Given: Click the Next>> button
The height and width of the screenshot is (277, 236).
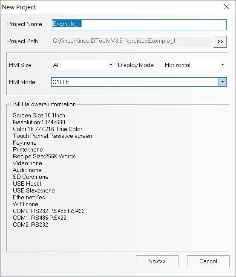Looking at the screenshot, I should click(157, 261).
